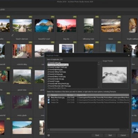Click the file table scroll right arrow
The width and height of the screenshot is (138, 138).
(128, 130)
